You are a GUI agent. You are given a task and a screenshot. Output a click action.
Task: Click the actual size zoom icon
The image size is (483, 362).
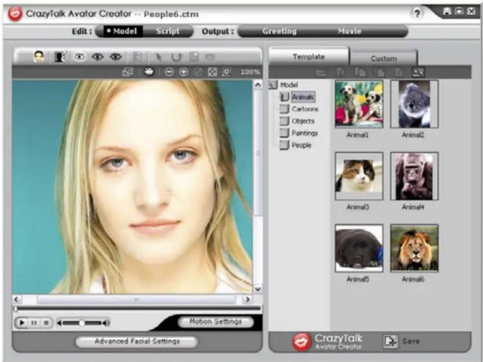226,72
